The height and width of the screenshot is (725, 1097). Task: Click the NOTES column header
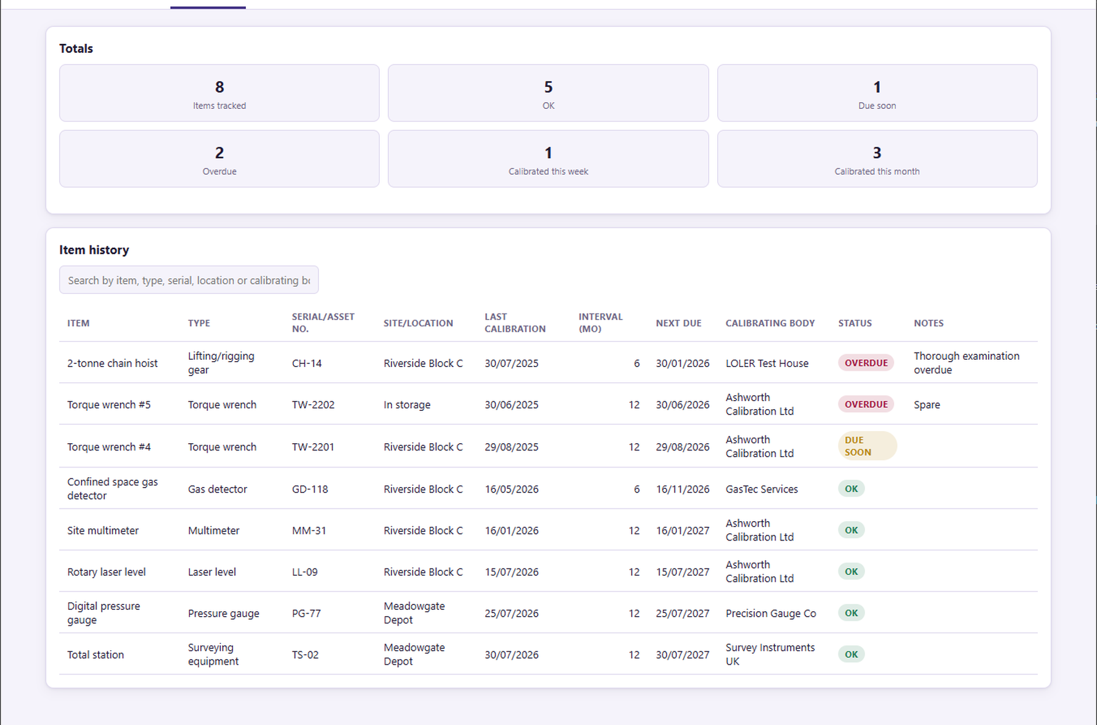coord(928,323)
